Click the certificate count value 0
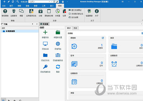Image resolution: width=143 pixels, height=101 pixels. coord(102,63)
